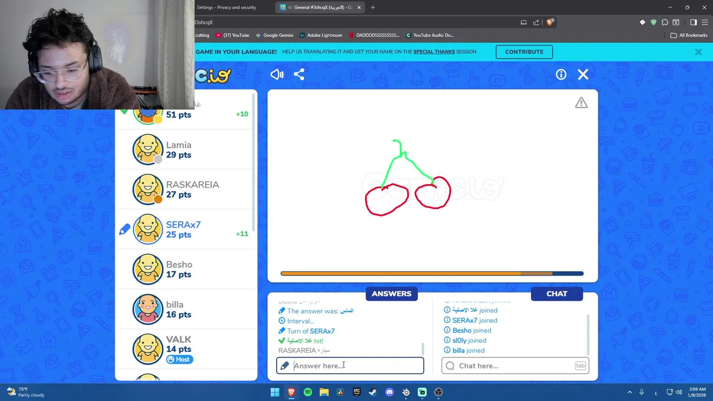Image resolution: width=713 pixels, height=401 pixels.
Task: Open the Google Gemini bookmark
Action: 274,35
